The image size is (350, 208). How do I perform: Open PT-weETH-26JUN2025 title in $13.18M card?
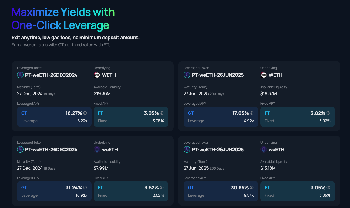pyautogui.click(x=218, y=150)
